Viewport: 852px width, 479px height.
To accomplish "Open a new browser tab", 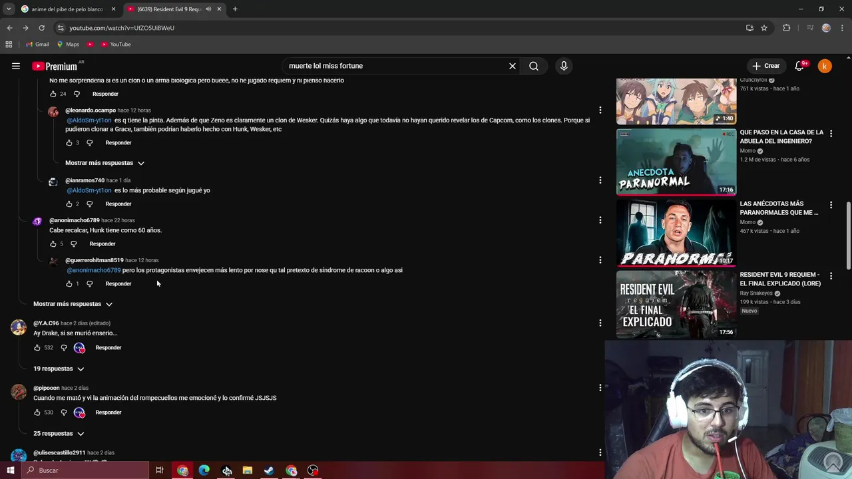I will tap(235, 9).
